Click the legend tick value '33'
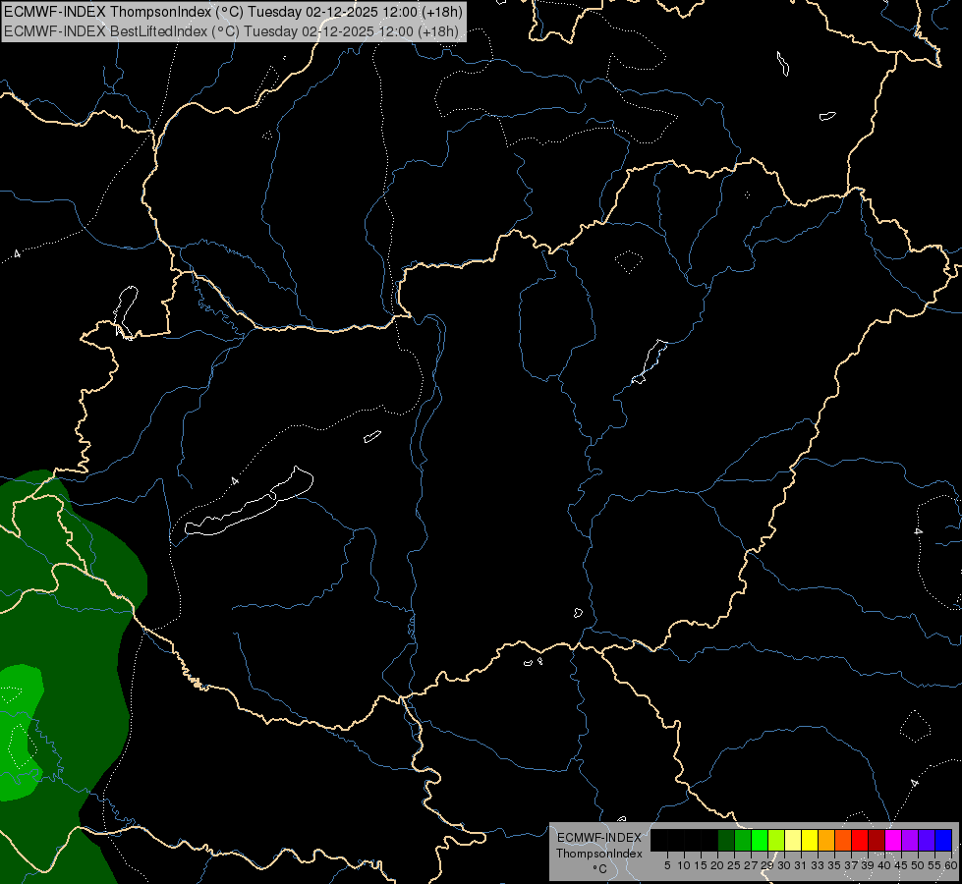Viewport: 962px width, 884px height. (818, 865)
